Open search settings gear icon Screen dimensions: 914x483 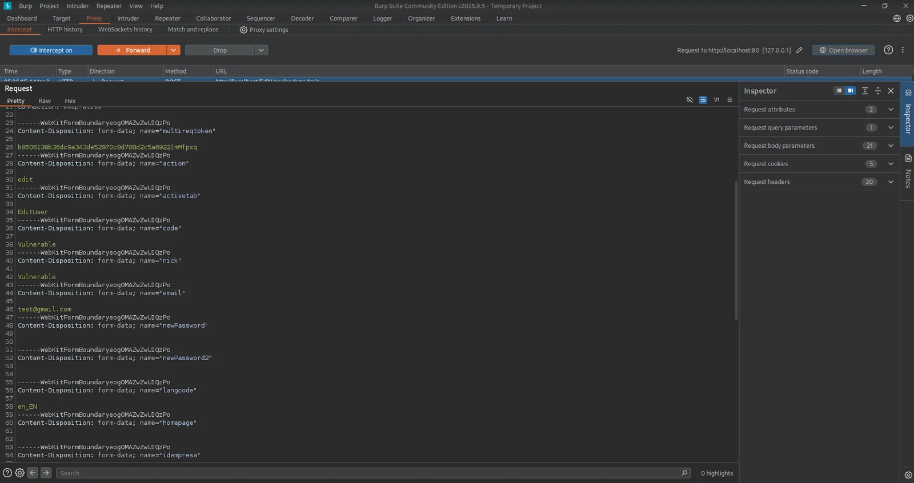pyautogui.click(x=20, y=473)
